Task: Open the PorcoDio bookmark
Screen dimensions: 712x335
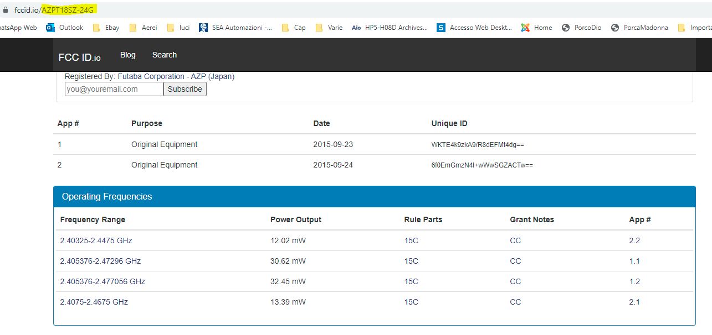Action: click(581, 28)
